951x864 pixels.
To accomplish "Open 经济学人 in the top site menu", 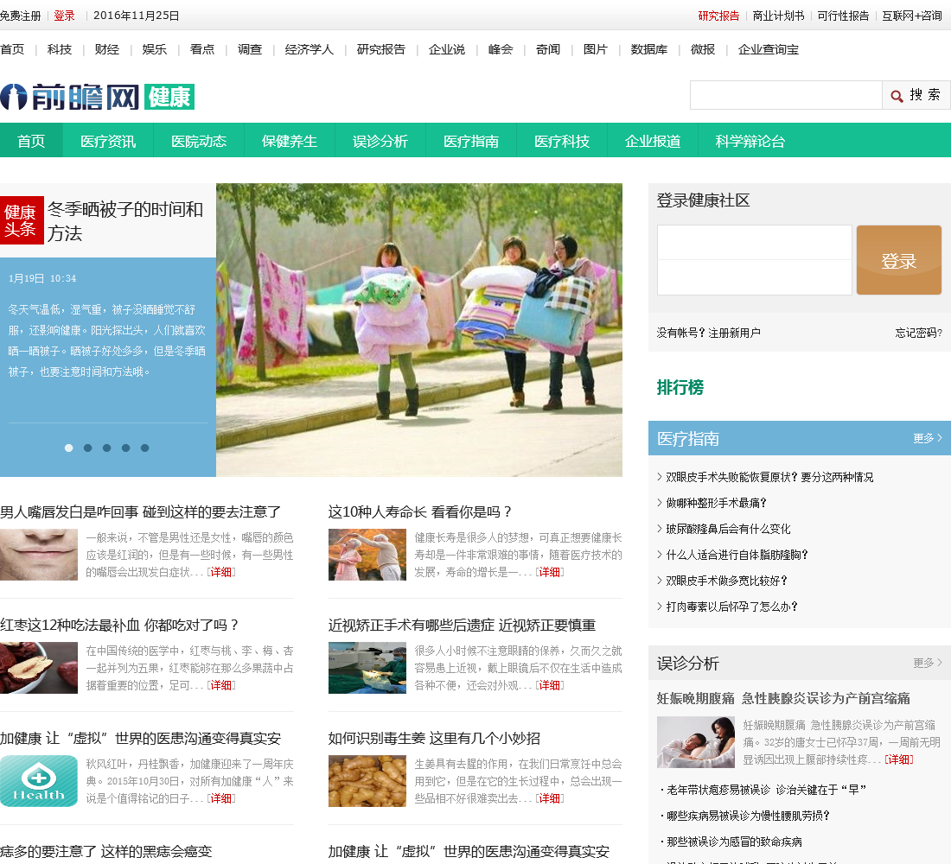I will [310, 49].
